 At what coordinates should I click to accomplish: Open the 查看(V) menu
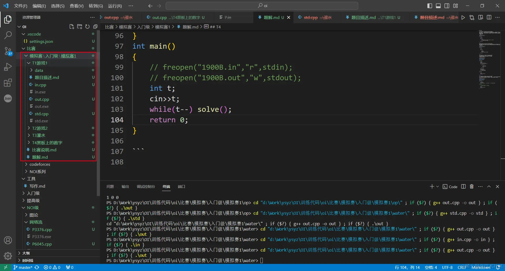[x=76, y=6]
